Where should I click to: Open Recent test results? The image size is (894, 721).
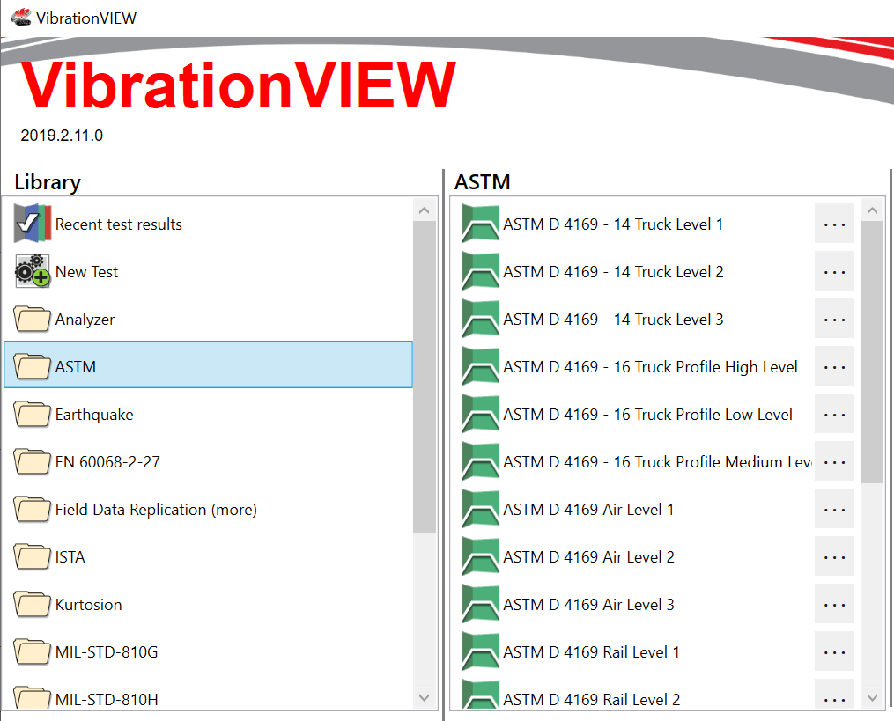point(208,224)
